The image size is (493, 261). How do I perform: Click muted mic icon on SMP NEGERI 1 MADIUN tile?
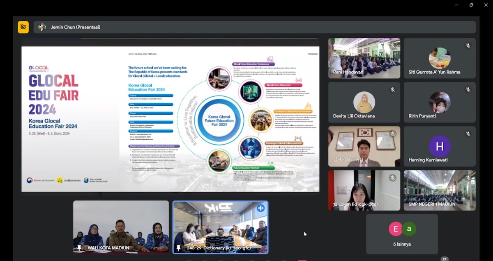pos(468,177)
